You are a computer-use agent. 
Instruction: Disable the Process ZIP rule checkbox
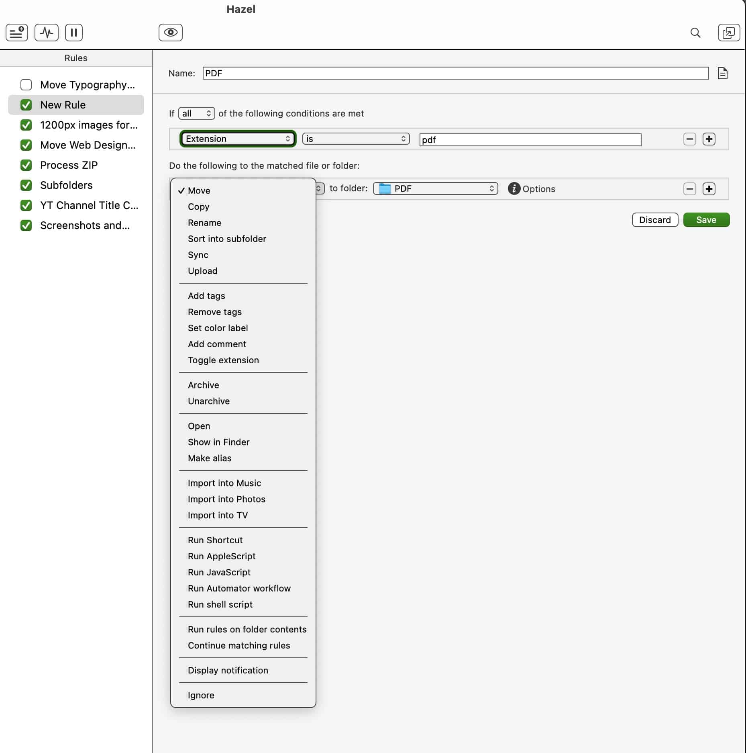26,165
